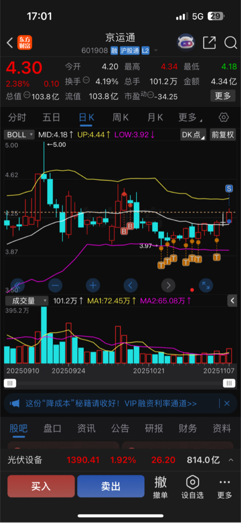Screen dimensions: 241x523
Task: Tap 总值 info circle icon
Action: pyautogui.click(x=27, y=95)
